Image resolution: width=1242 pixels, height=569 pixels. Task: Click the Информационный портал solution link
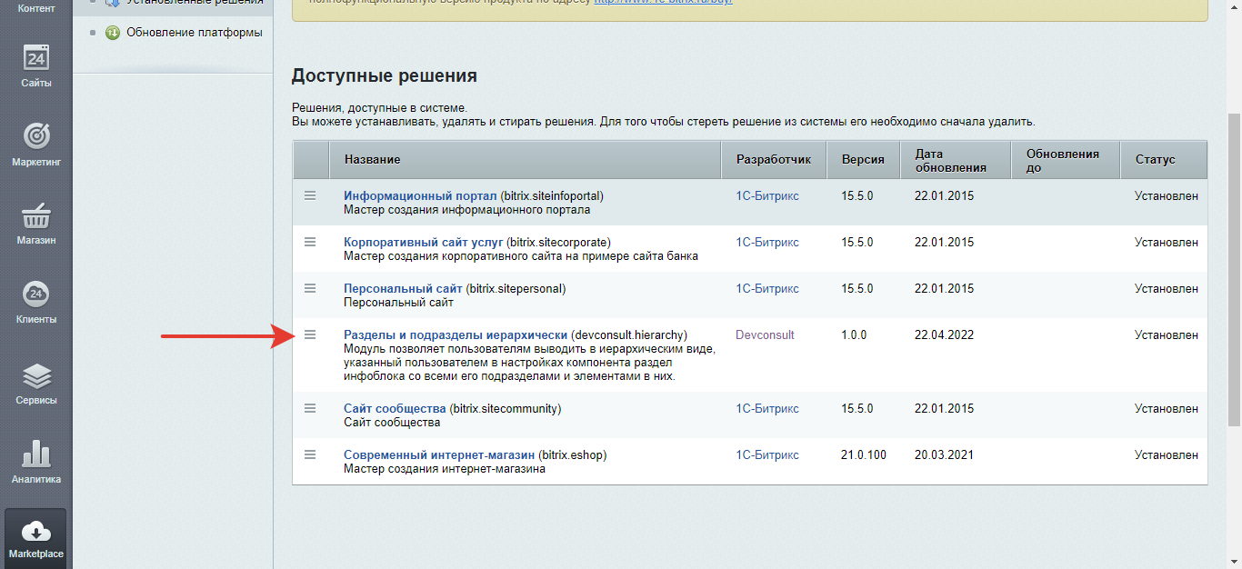[420, 195]
